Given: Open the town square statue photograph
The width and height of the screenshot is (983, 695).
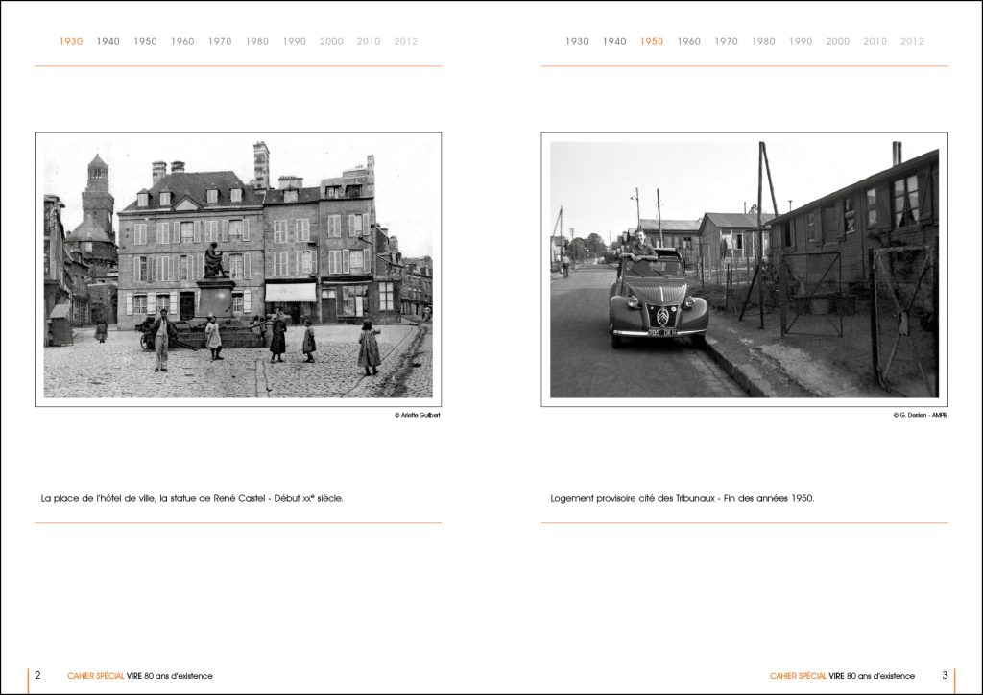Looking at the screenshot, I should pos(238,270).
